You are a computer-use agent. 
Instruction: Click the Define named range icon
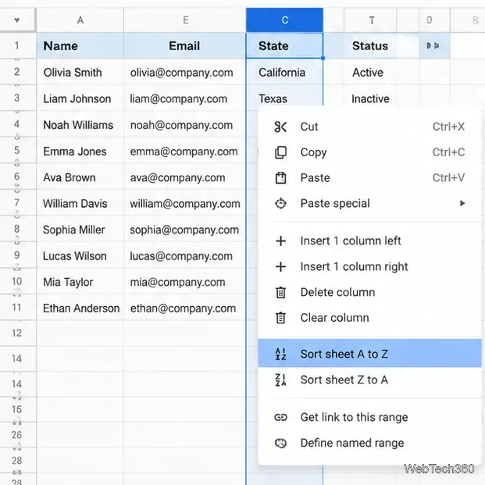pyautogui.click(x=280, y=444)
